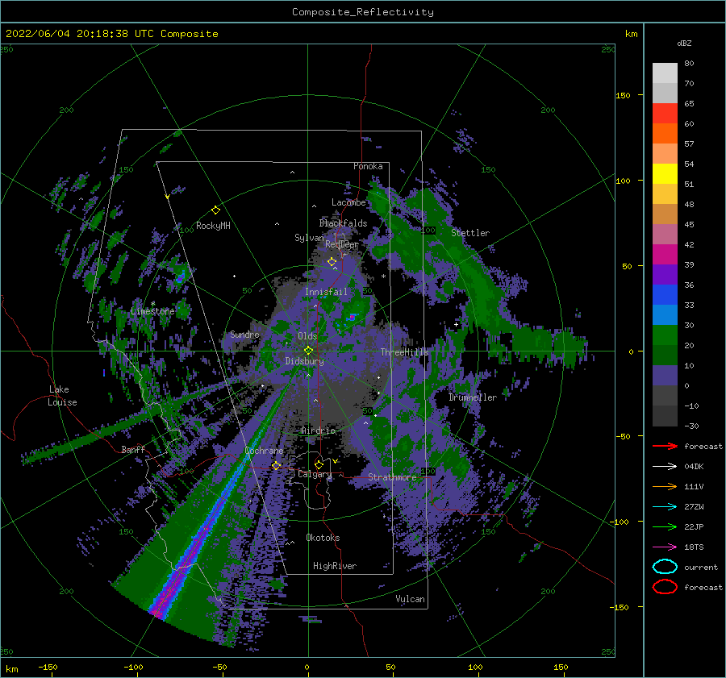Click the 57 dBZ scale value
726x678 pixels.
coord(689,144)
